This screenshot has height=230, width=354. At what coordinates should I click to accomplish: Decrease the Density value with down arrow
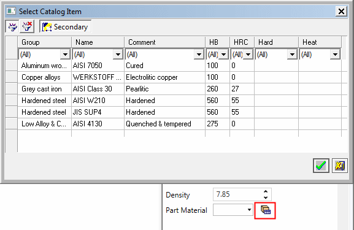(266, 197)
